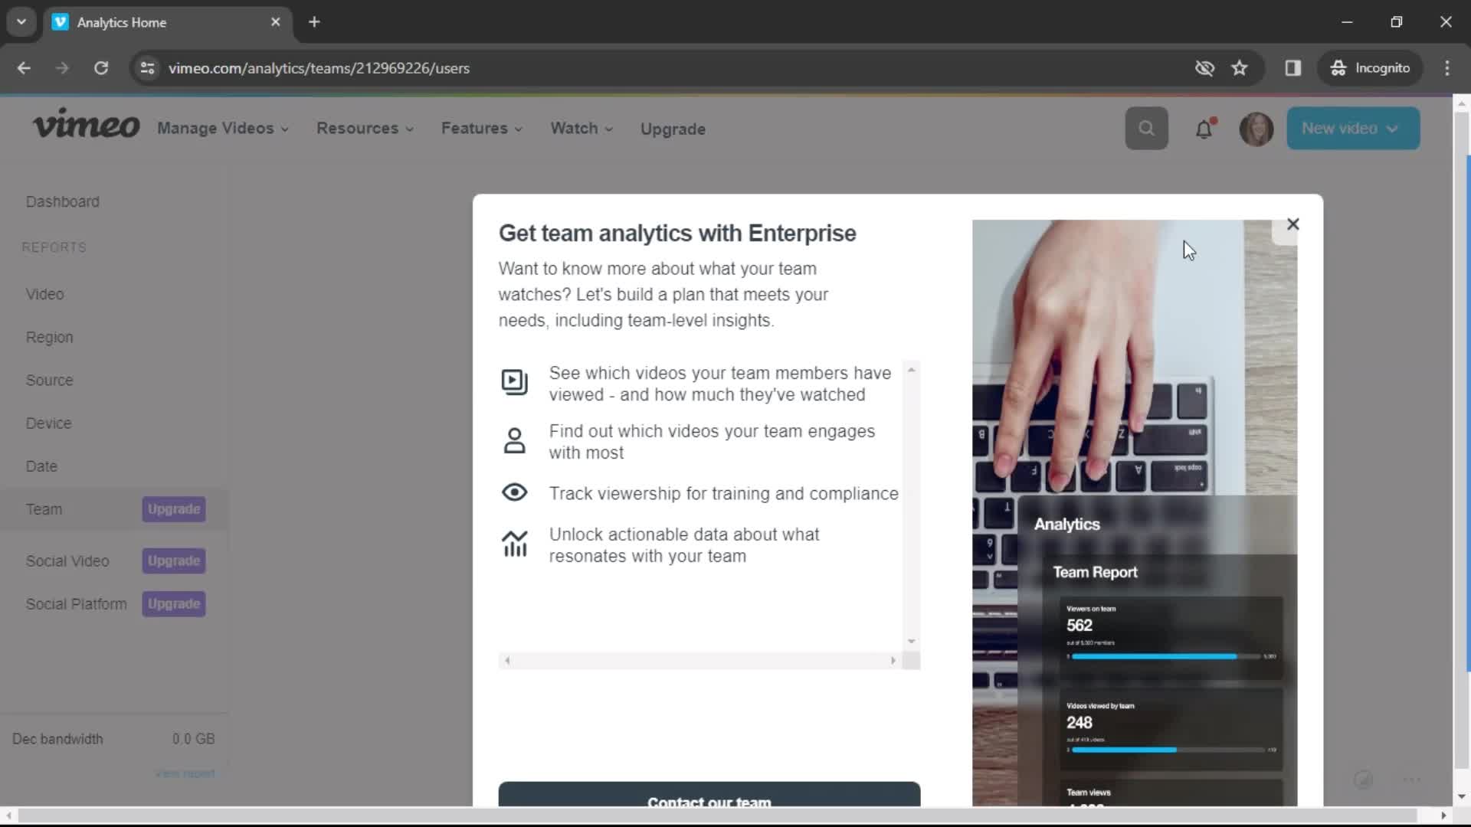The width and height of the screenshot is (1471, 827).
Task: Click Upgrade button next to Social Video
Action: (172, 561)
